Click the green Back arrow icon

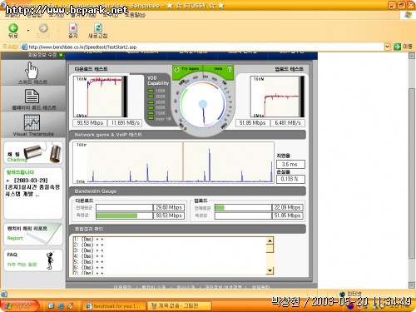pyautogui.click(x=13, y=28)
